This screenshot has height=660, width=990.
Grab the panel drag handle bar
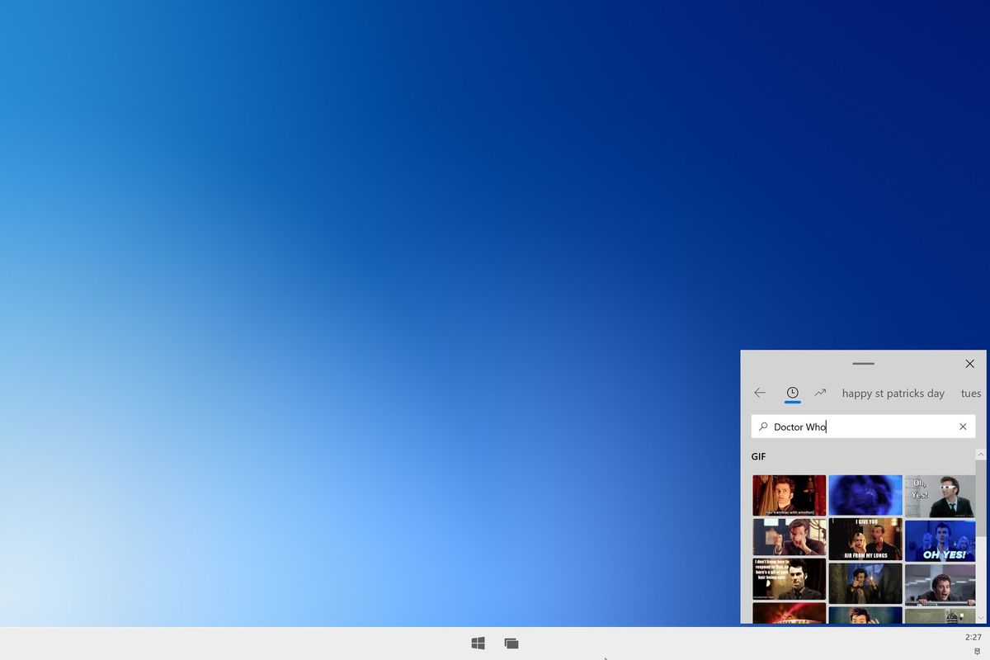863,364
